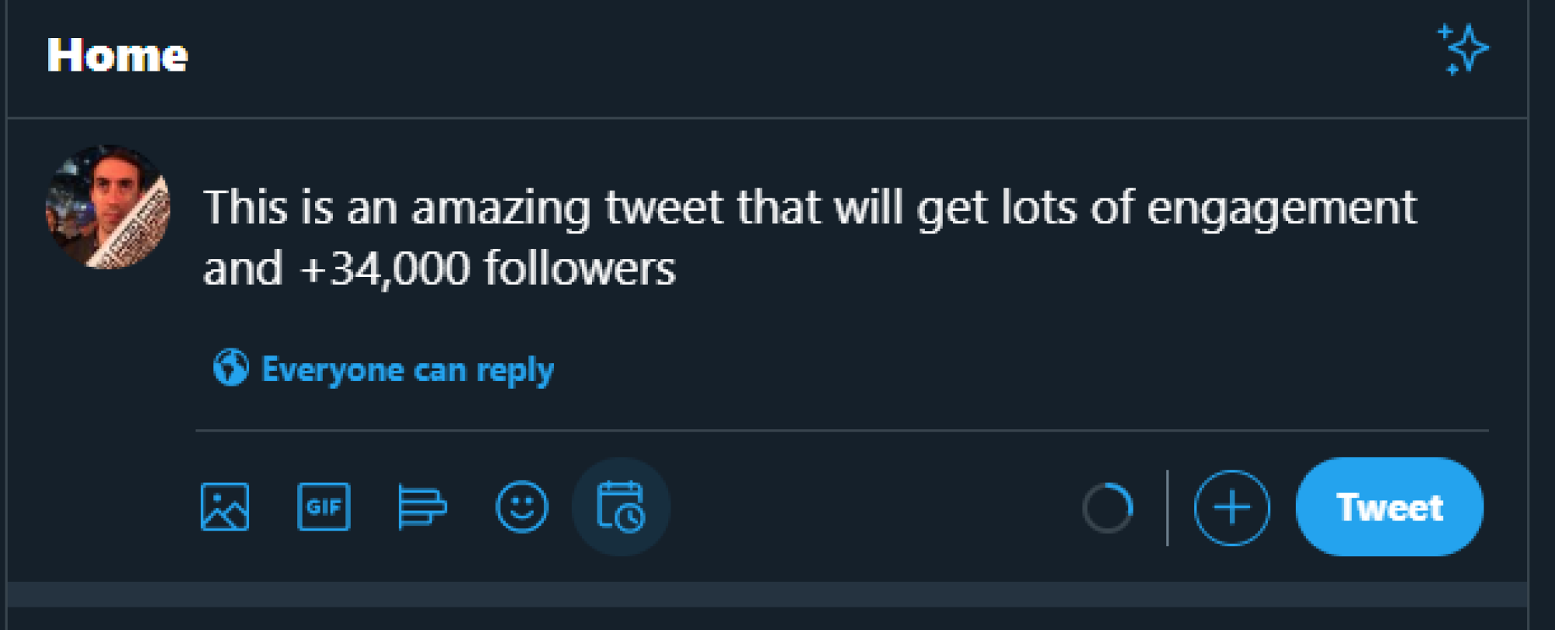The image size is (1555, 630).
Task: Change who can reply via Everyone can reply
Action: 408,369
